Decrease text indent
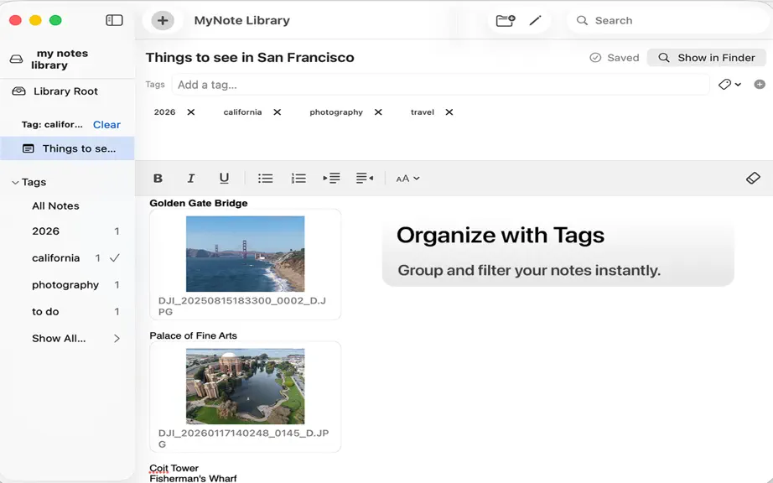 (365, 179)
